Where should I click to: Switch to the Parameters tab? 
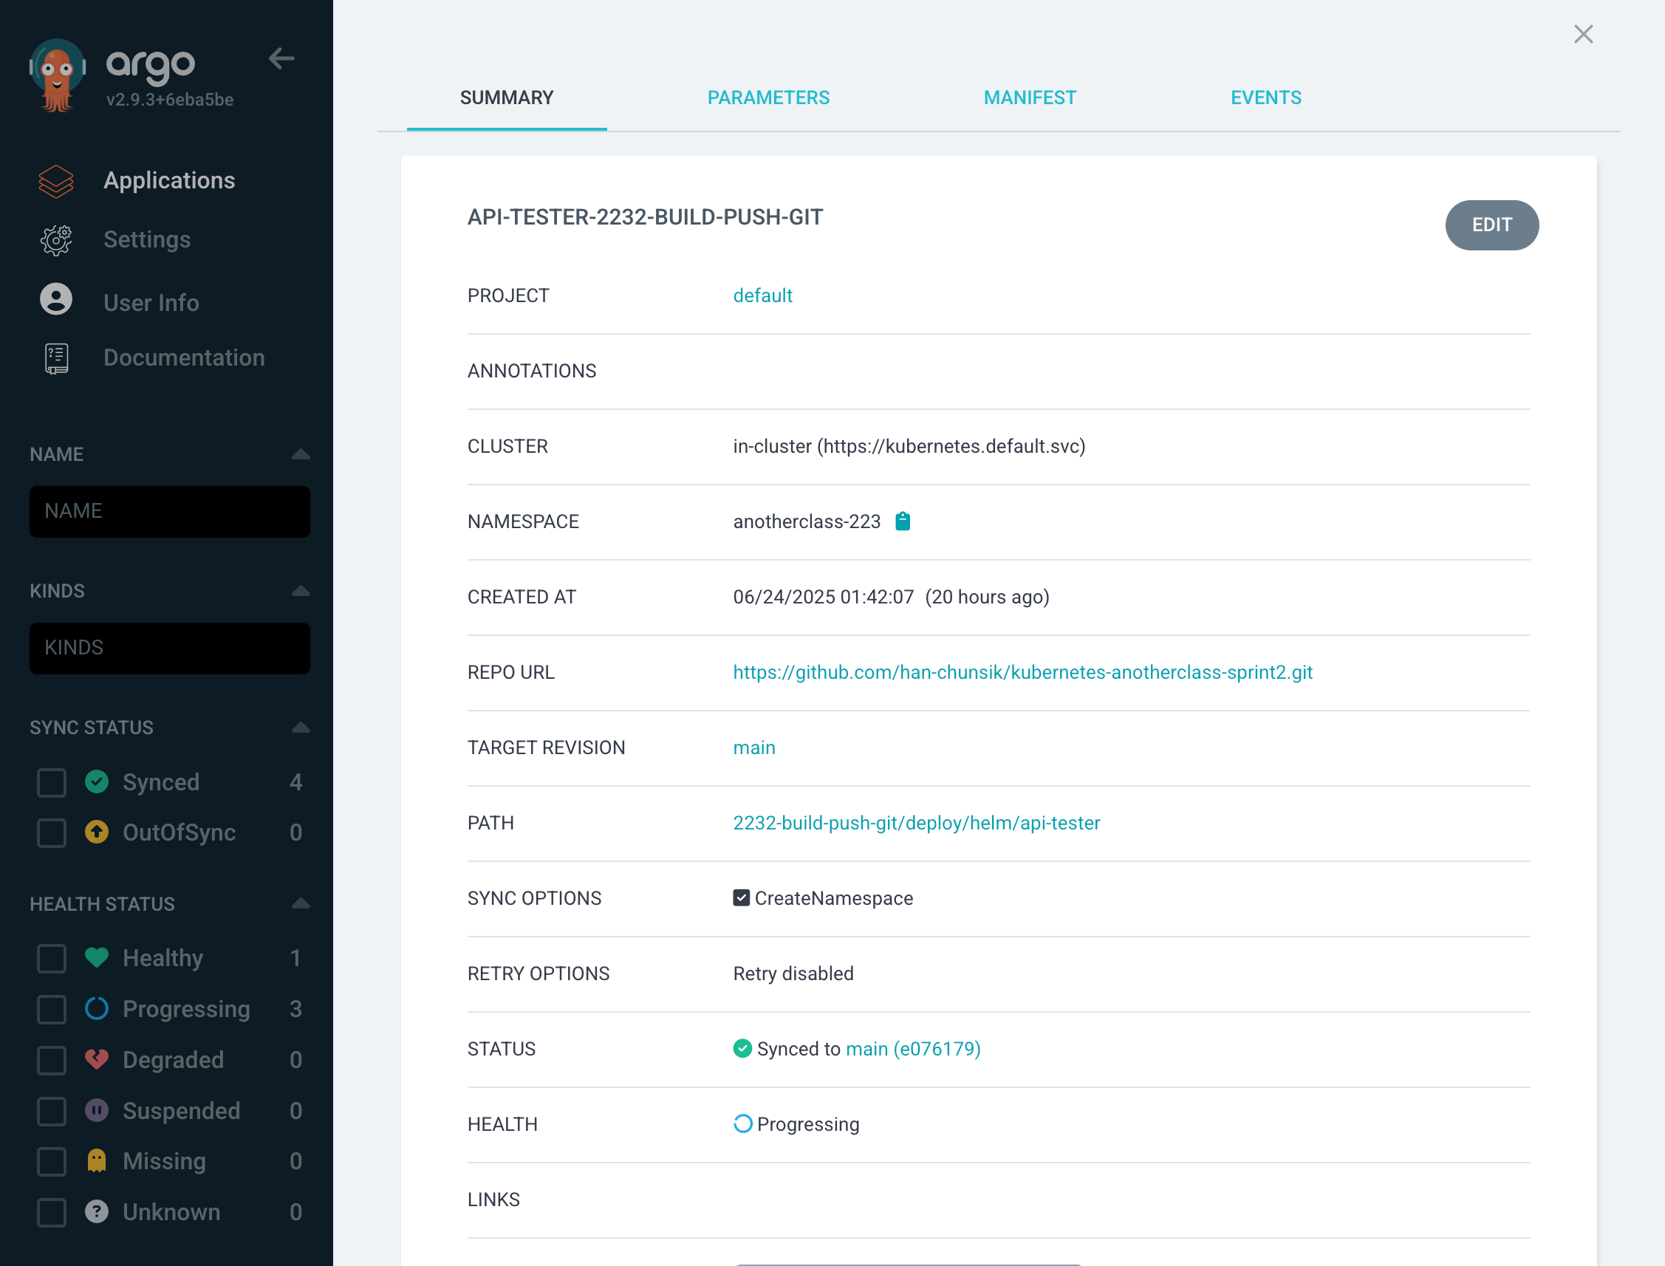pyautogui.click(x=767, y=98)
